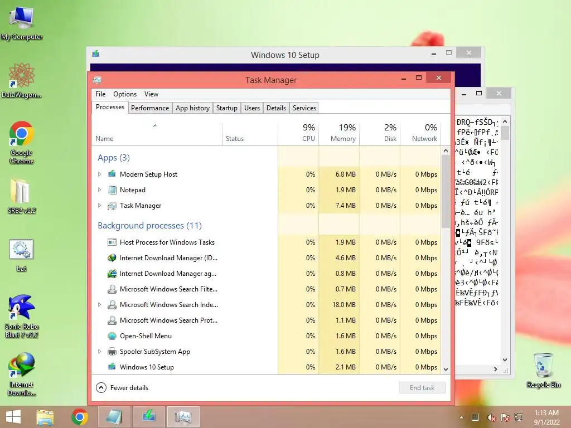
Task: Expand the Notepad process group
Action: (99, 189)
